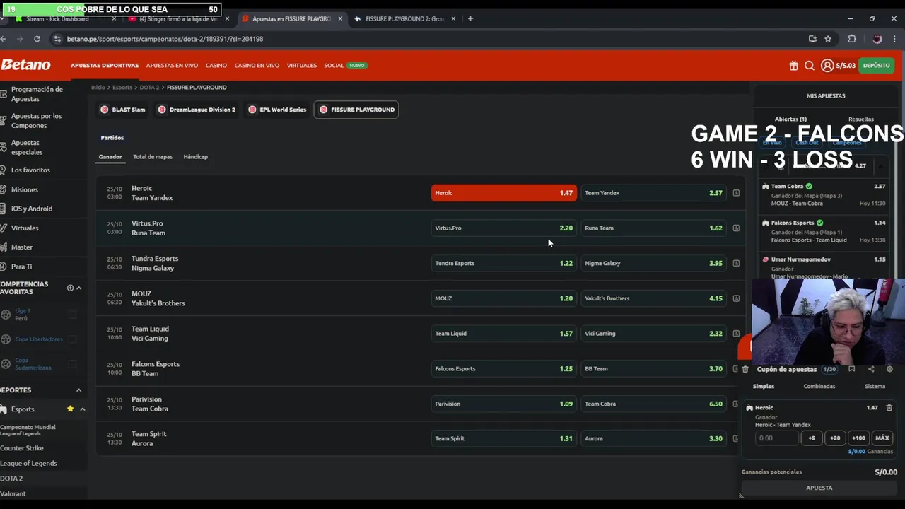Click the add favorite competition plus icon

(x=70, y=288)
